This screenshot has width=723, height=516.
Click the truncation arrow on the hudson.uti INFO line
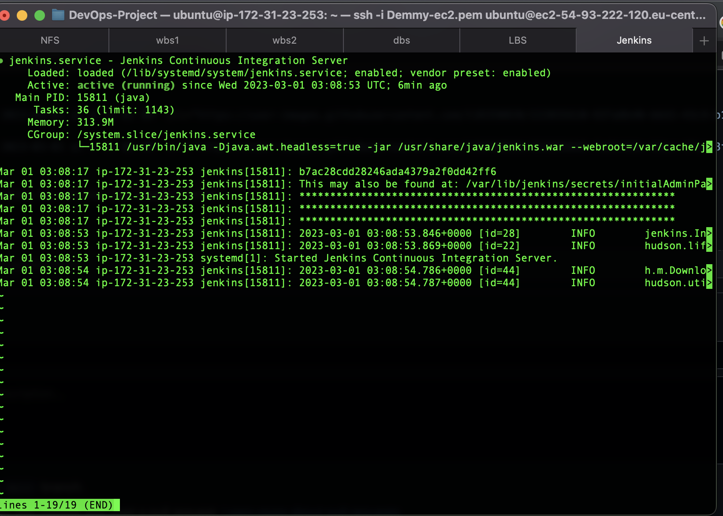coord(710,283)
